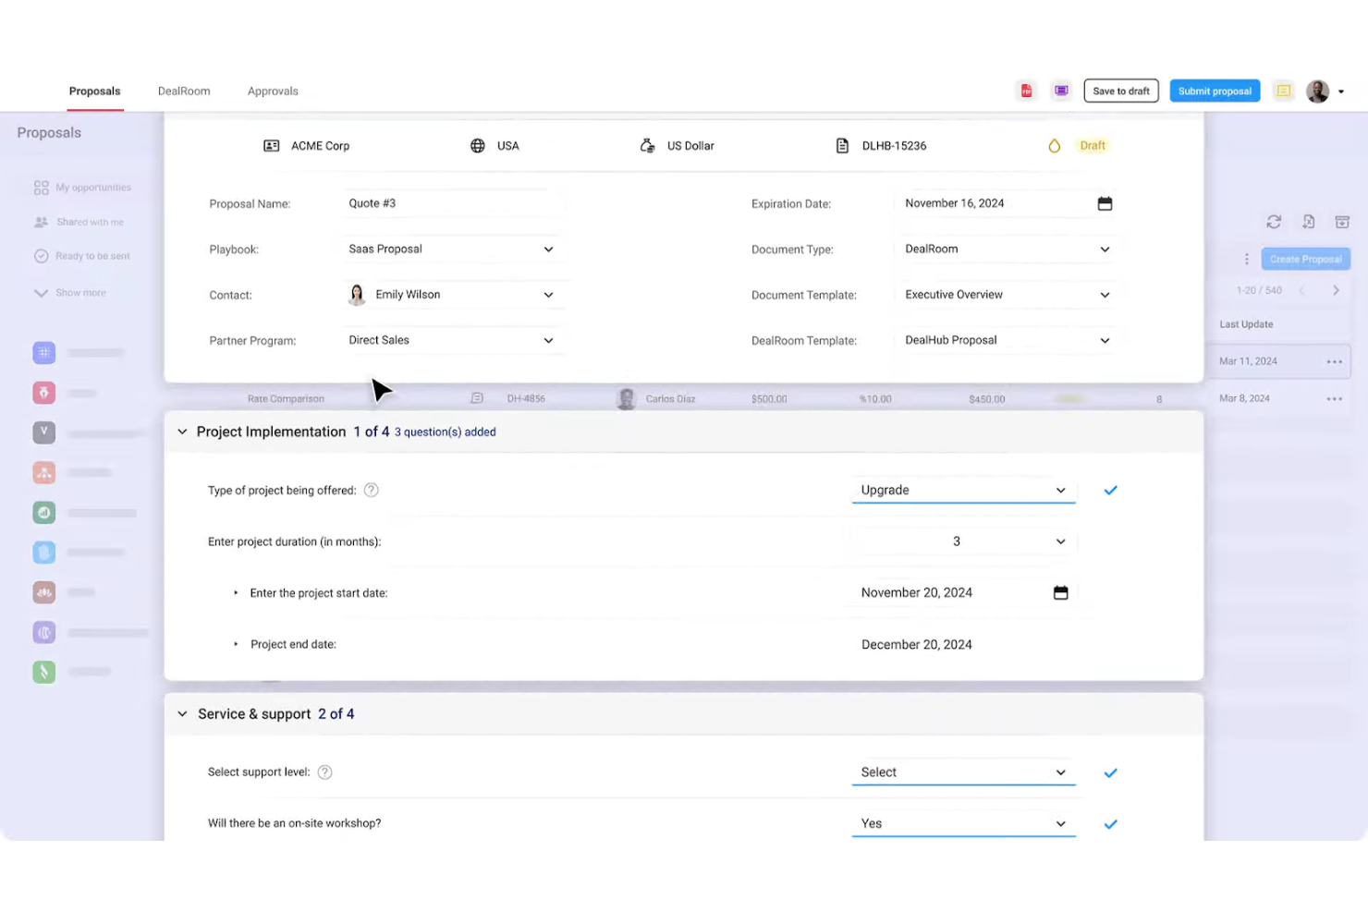The height and width of the screenshot is (912, 1368).
Task: Open the Approvals tab
Action: point(272,91)
